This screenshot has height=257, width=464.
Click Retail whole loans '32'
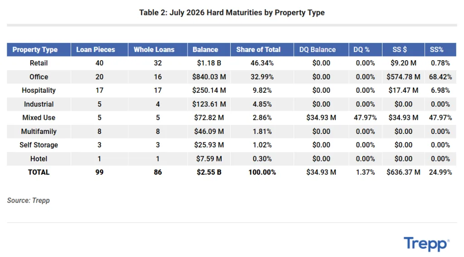click(158, 63)
